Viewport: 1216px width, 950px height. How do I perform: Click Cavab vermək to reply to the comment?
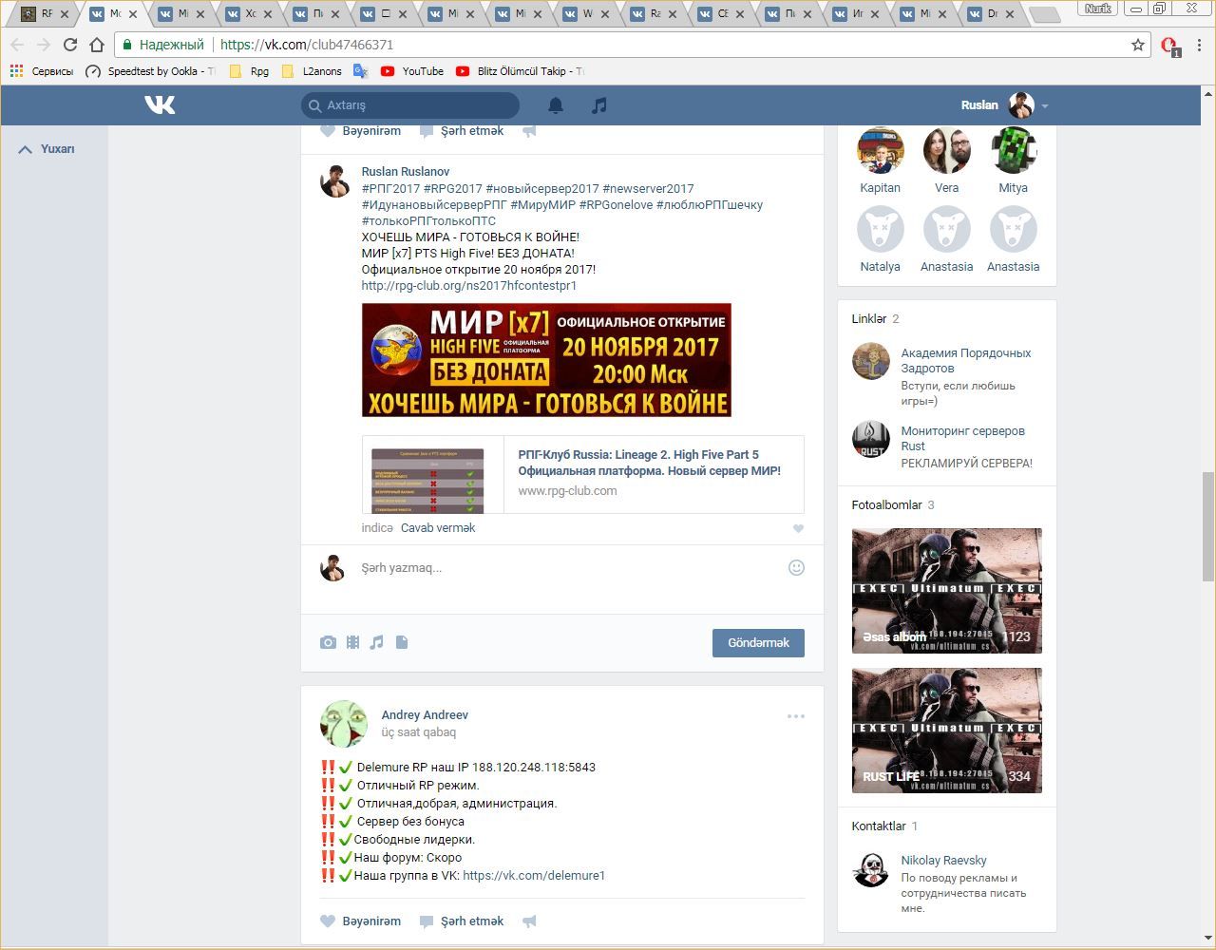tap(438, 528)
